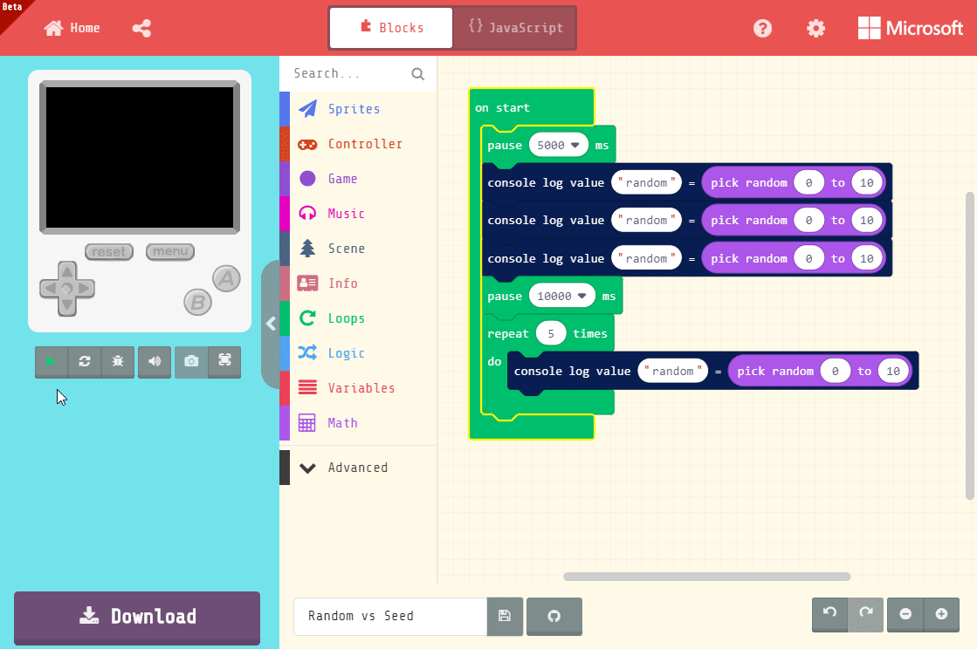The width and height of the screenshot is (977, 649).
Task: Open the GitHub repository button
Action: (554, 616)
